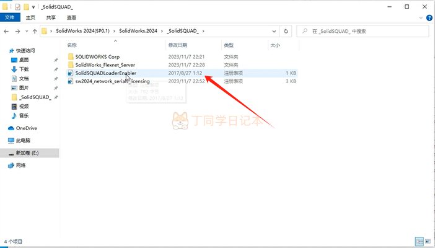The image size is (435, 248).
Task: Click the title bar new folder icon
Action: click(26, 7)
